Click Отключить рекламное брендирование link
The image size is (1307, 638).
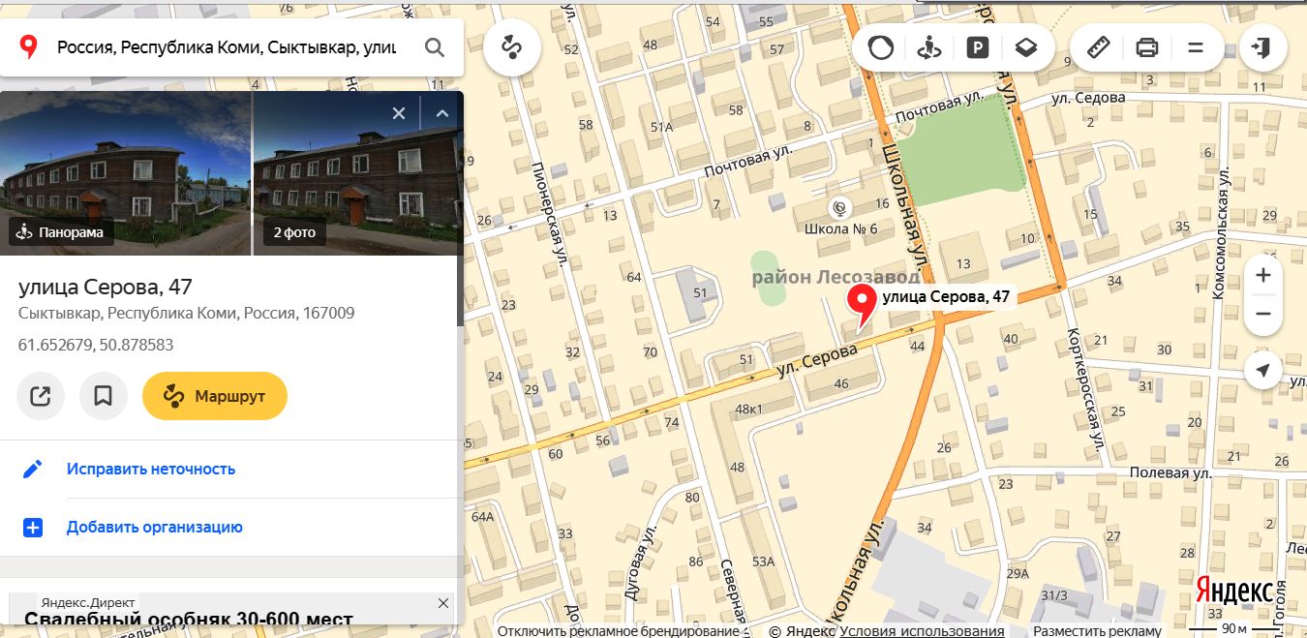(618, 631)
